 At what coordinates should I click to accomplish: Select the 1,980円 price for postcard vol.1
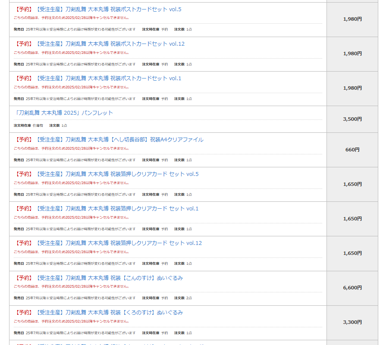click(x=352, y=88)
